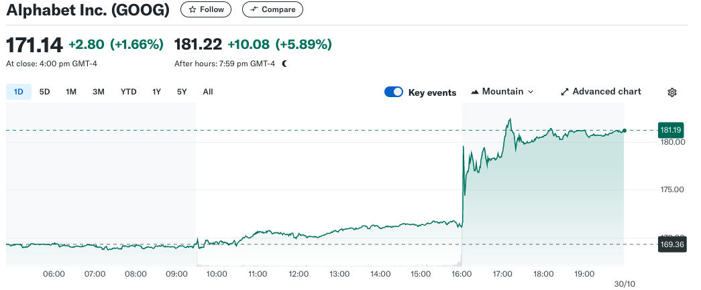Click the Follow star button

[x=206, y=9]
